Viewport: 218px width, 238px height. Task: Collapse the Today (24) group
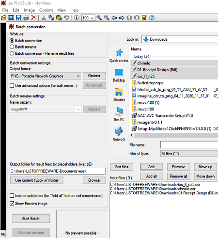[x=141, y=56]
